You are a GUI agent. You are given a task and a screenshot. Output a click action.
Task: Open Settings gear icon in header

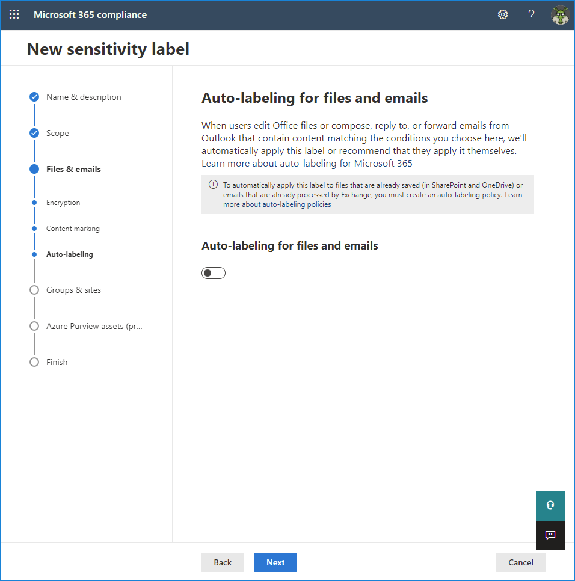click(x=502, y=14)
